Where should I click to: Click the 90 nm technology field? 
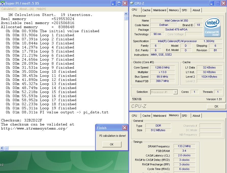click(157, 34)
